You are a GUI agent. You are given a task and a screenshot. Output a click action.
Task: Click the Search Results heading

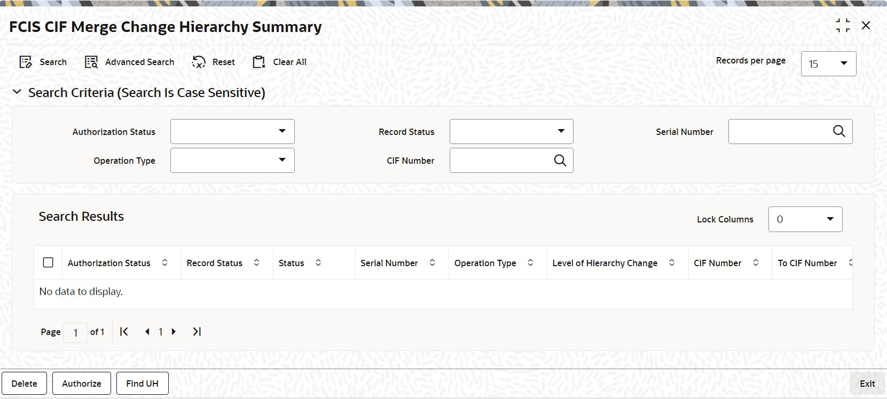[x=81, y=216]
